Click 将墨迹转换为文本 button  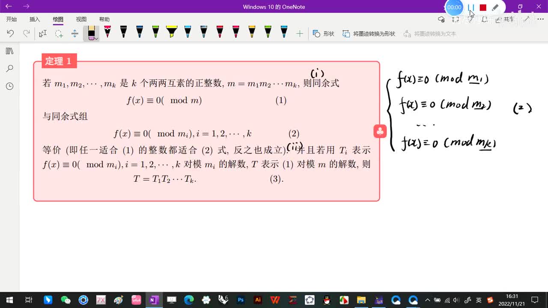pos(430,33)
